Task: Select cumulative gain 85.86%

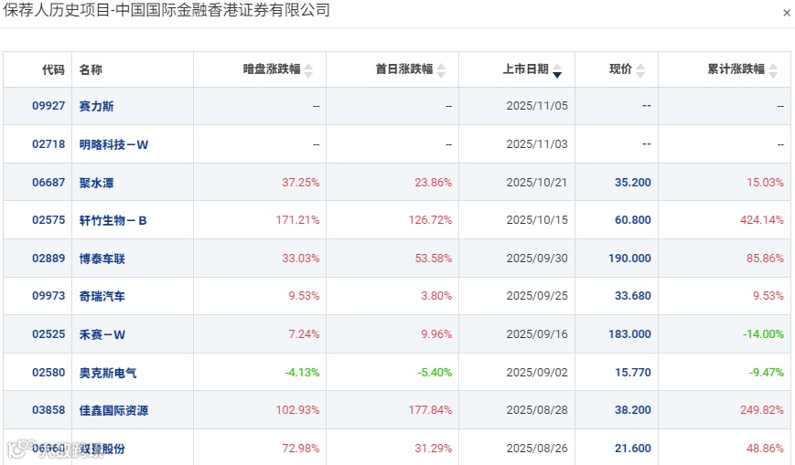Action: coord(765,259)
